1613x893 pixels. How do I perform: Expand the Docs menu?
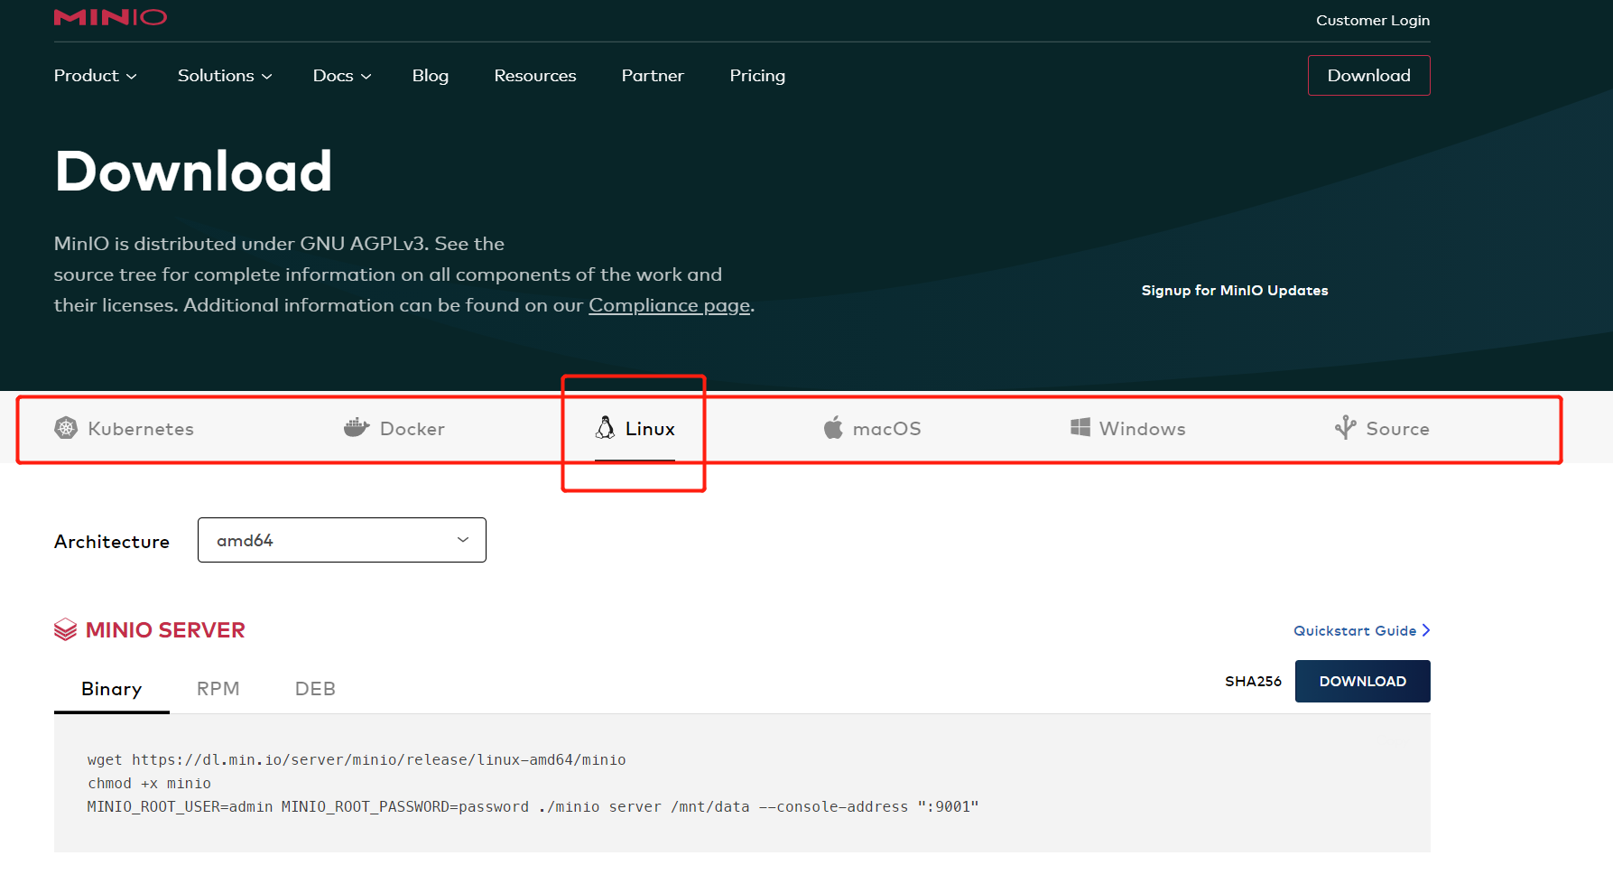[342, 76]
